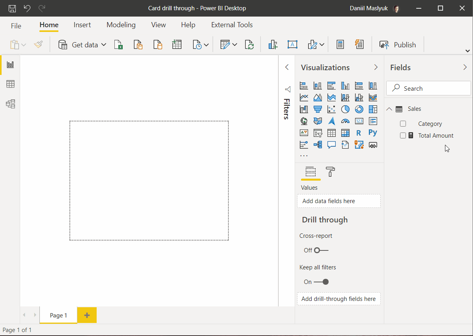Open the Help ribbon tab
Image resolution: width=473 pixels, height=336 pixels.
tap(188, 25)
